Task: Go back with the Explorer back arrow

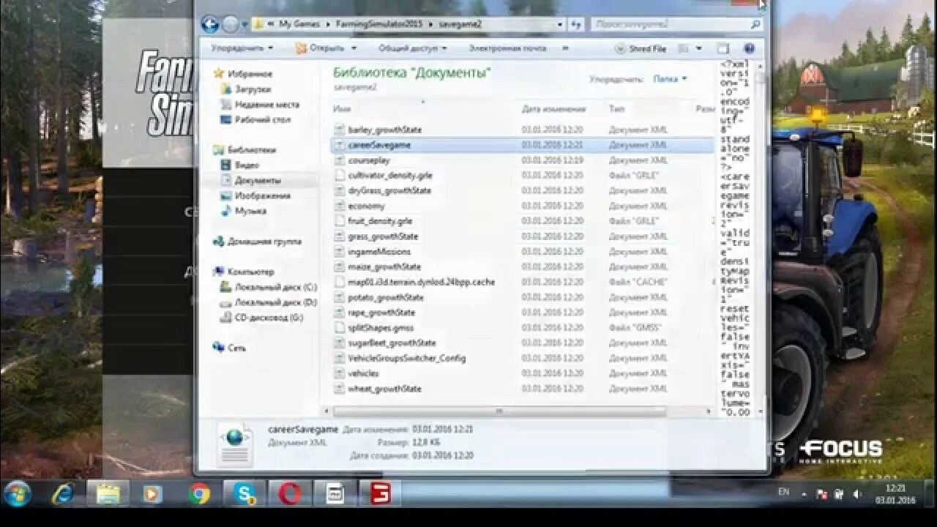Action: pyautogui.click(x=210, y=24)
